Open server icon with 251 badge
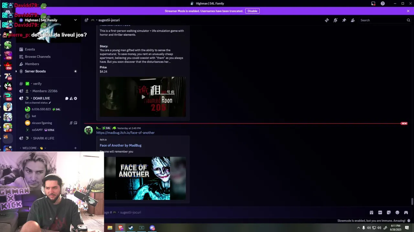414x232 pixels. [8, 96]
